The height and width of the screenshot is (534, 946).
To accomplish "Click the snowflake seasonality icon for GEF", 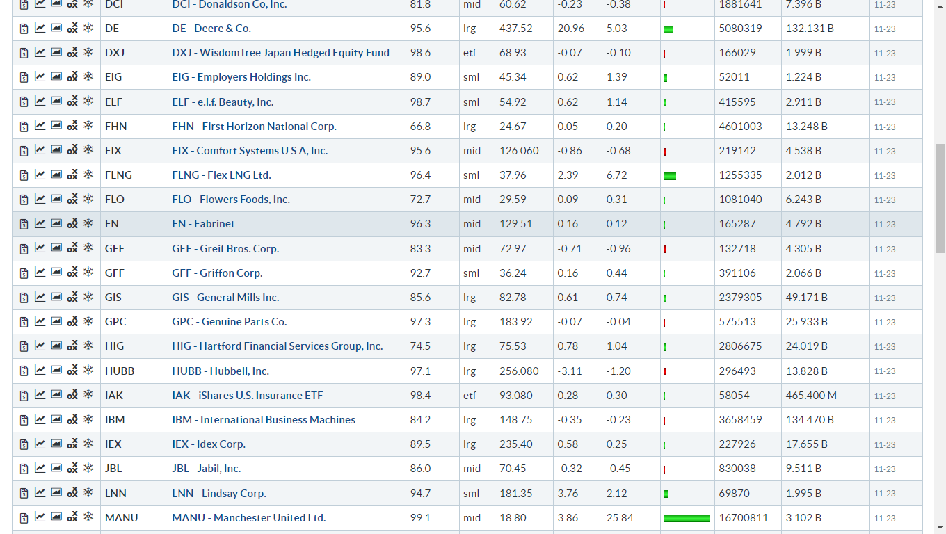I will tap(88, 248).
